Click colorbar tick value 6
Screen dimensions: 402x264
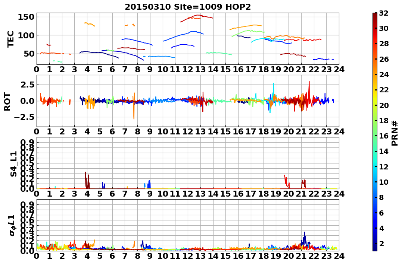click(381, 212)
